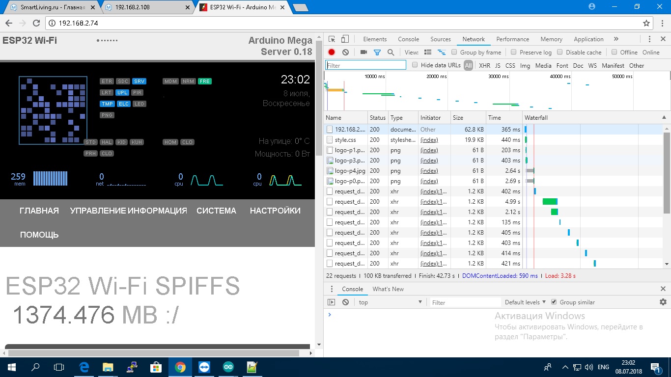Click inside the network Filter input field
The width and height of the screenshot is (671, 377).
(x=365, y=64)
